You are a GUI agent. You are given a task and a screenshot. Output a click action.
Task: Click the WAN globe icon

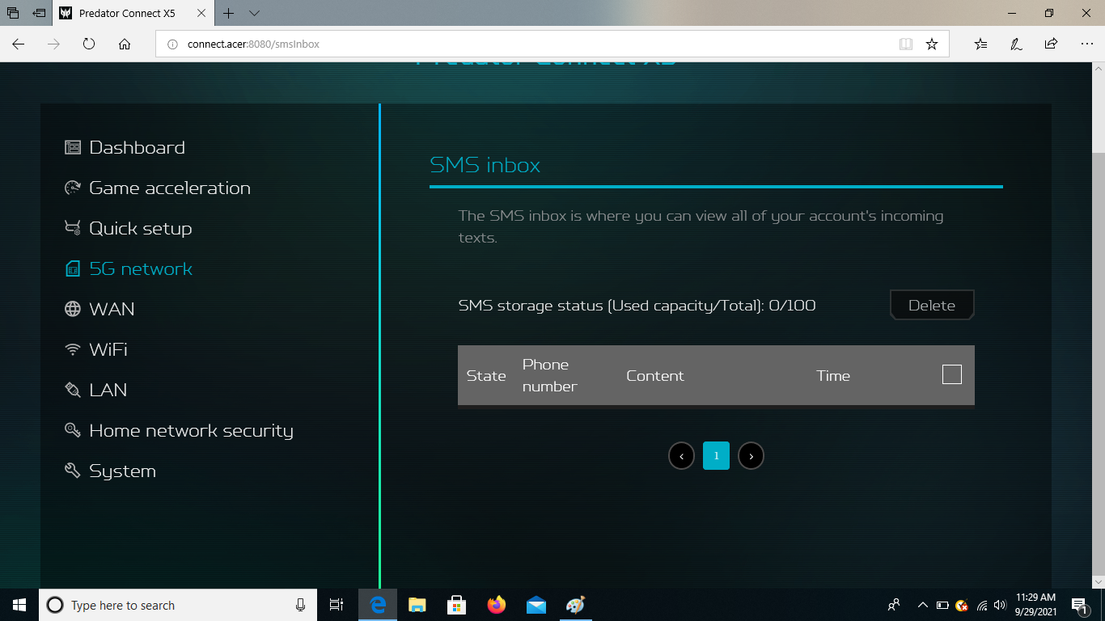73,309
